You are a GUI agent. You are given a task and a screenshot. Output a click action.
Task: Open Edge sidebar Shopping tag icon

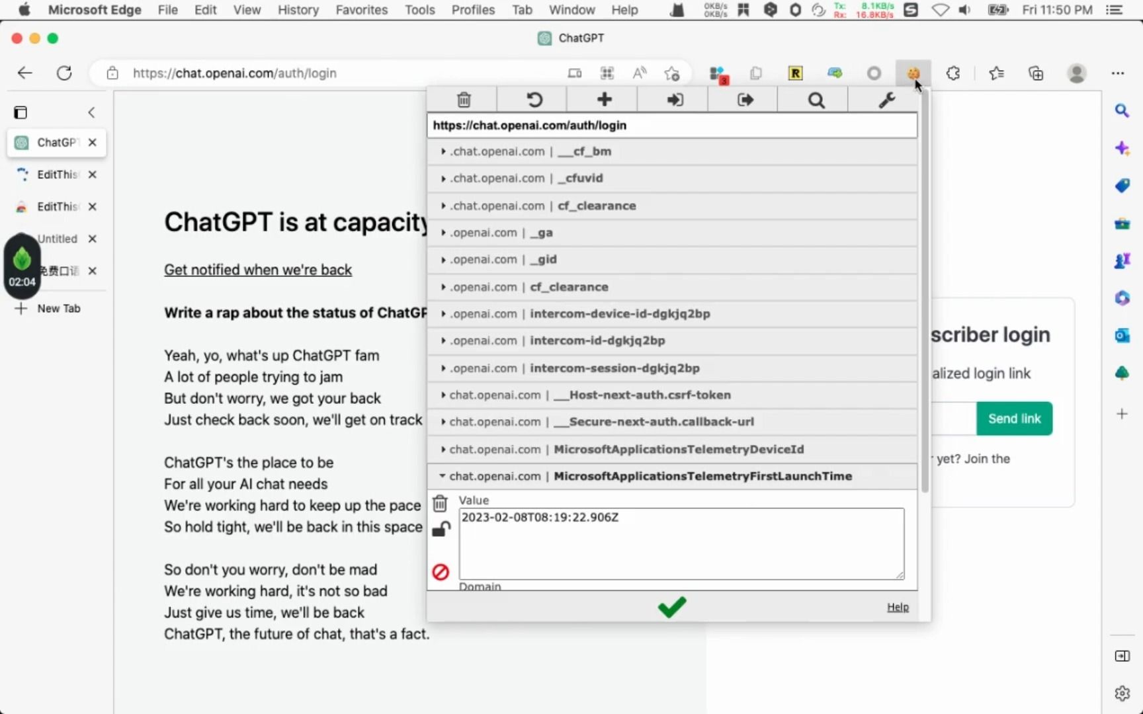[x=1122, y=186]
